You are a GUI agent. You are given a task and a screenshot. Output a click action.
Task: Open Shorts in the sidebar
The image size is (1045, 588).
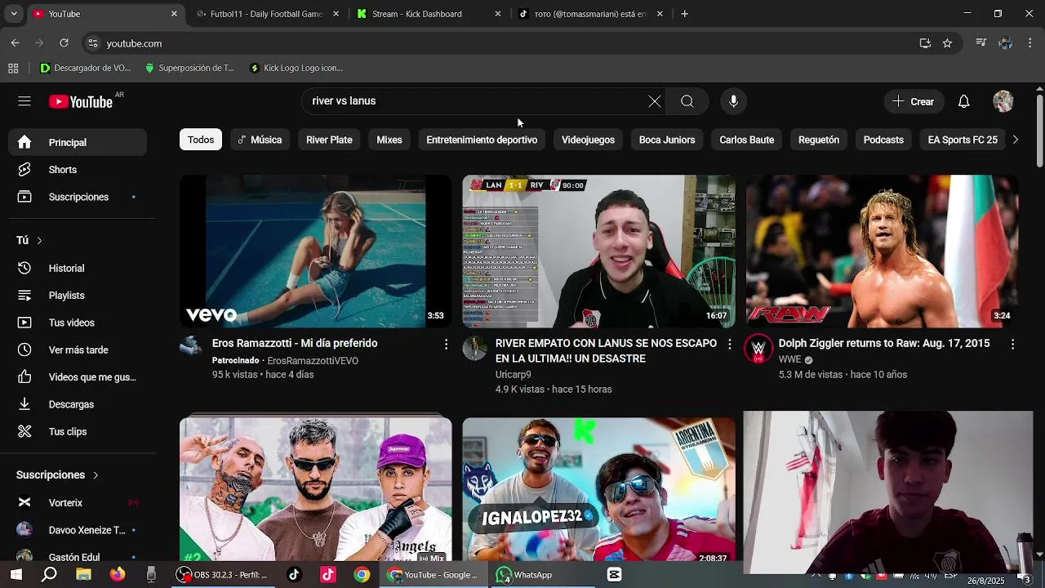click(78, 170)
